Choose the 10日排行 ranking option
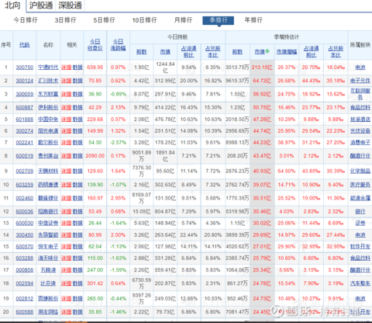The height and width of the screenshot is (323, 372). point(144,20)
